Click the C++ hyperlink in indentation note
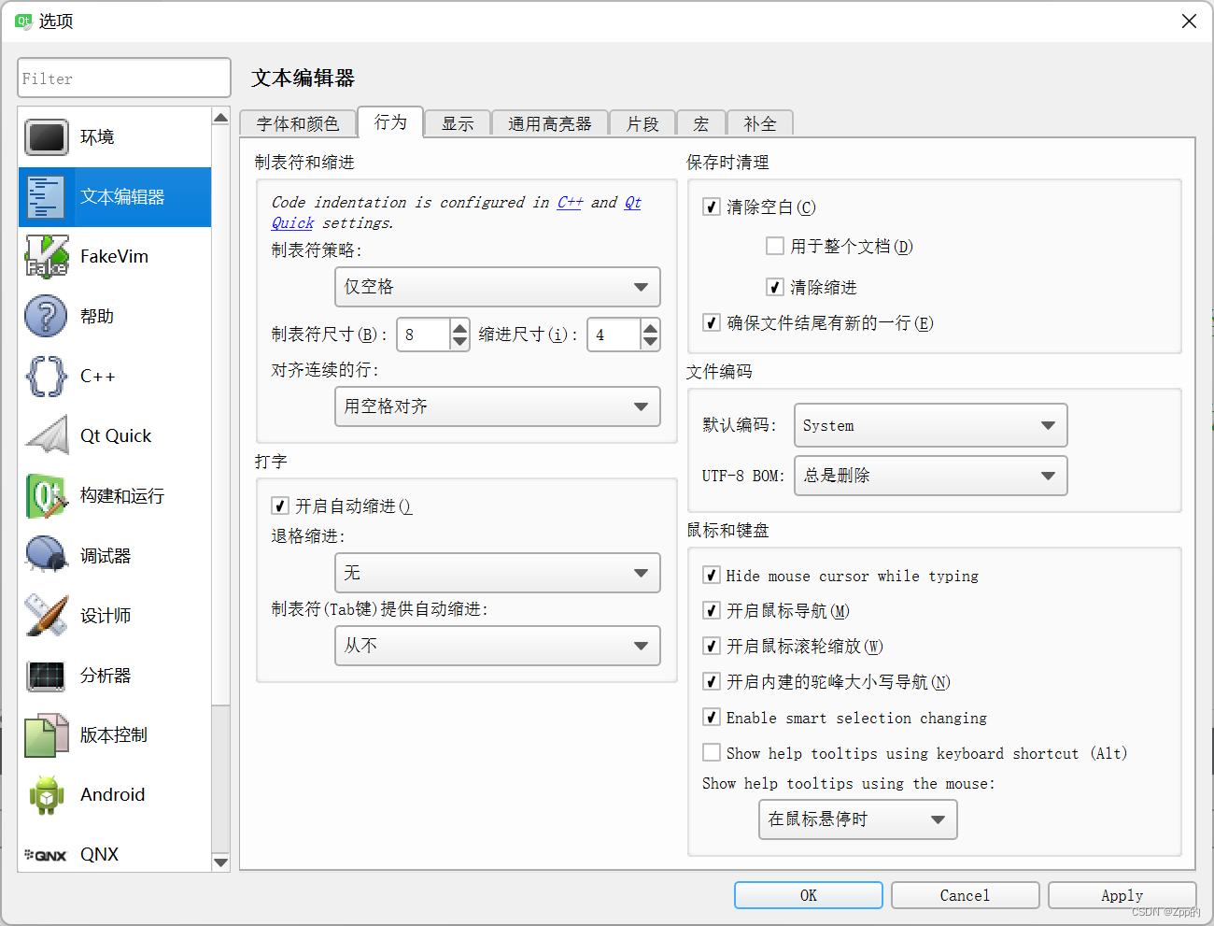Screen dimensions: 1214x926 (570, 202)
